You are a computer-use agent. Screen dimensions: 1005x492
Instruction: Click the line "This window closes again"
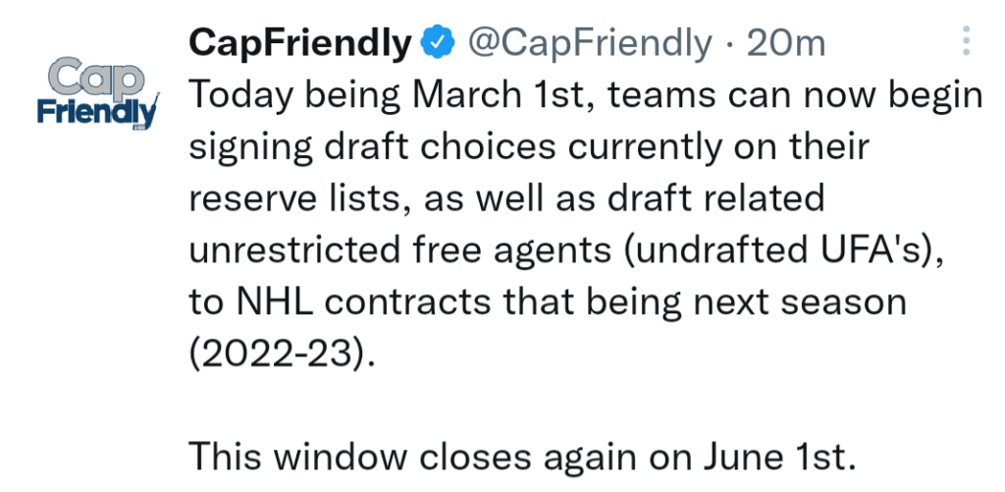click(412, 457)
